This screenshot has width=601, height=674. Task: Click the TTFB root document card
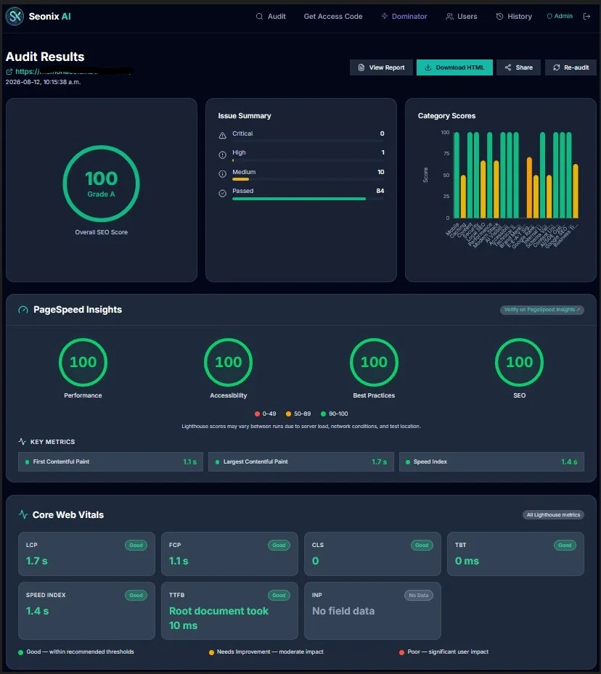pyautogui.click(x=229, y=611)
